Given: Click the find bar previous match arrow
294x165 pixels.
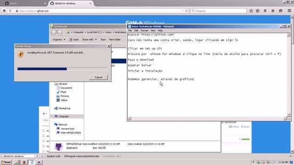Looking at the screenshot, I should (x=37, y=156).
